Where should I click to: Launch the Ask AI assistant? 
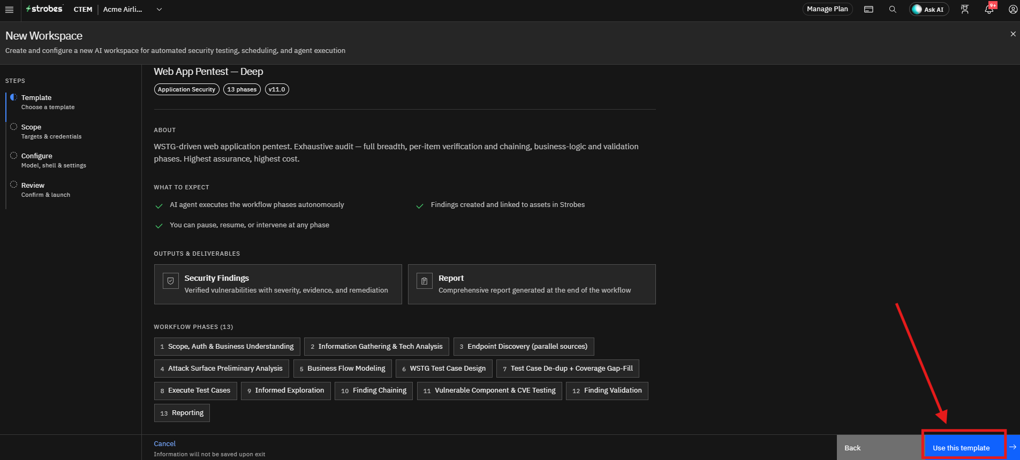tap(929, 10)
